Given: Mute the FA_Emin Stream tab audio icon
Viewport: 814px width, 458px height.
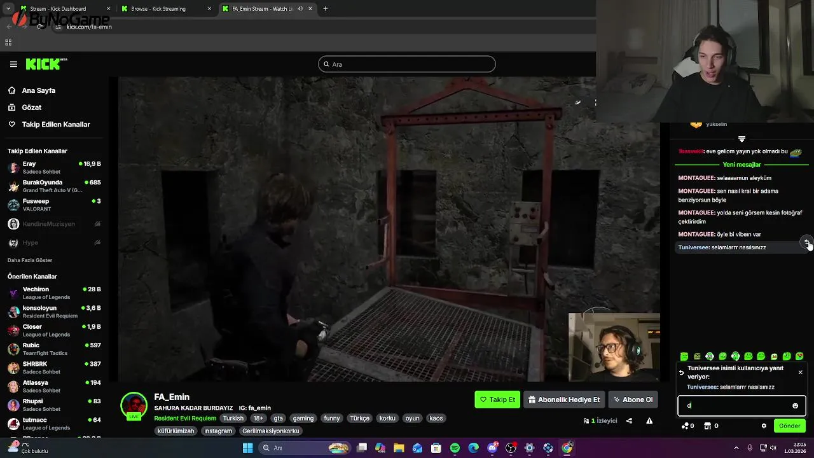Looking at the screenshot, I should 300,9.
